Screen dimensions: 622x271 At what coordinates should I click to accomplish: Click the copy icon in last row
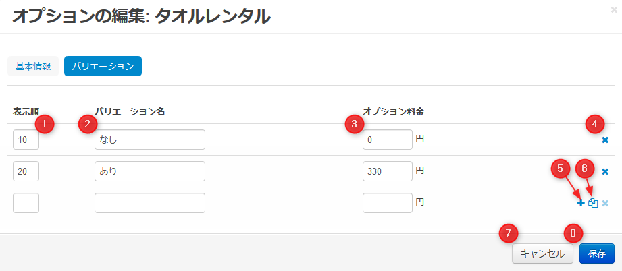[593, 203]
